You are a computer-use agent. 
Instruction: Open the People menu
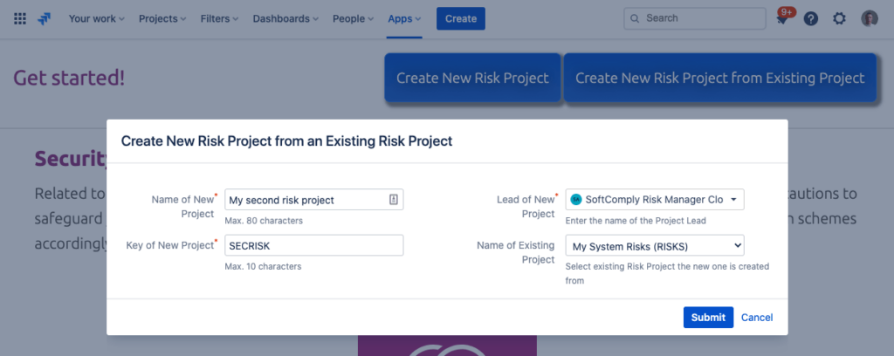pos(353,19)
